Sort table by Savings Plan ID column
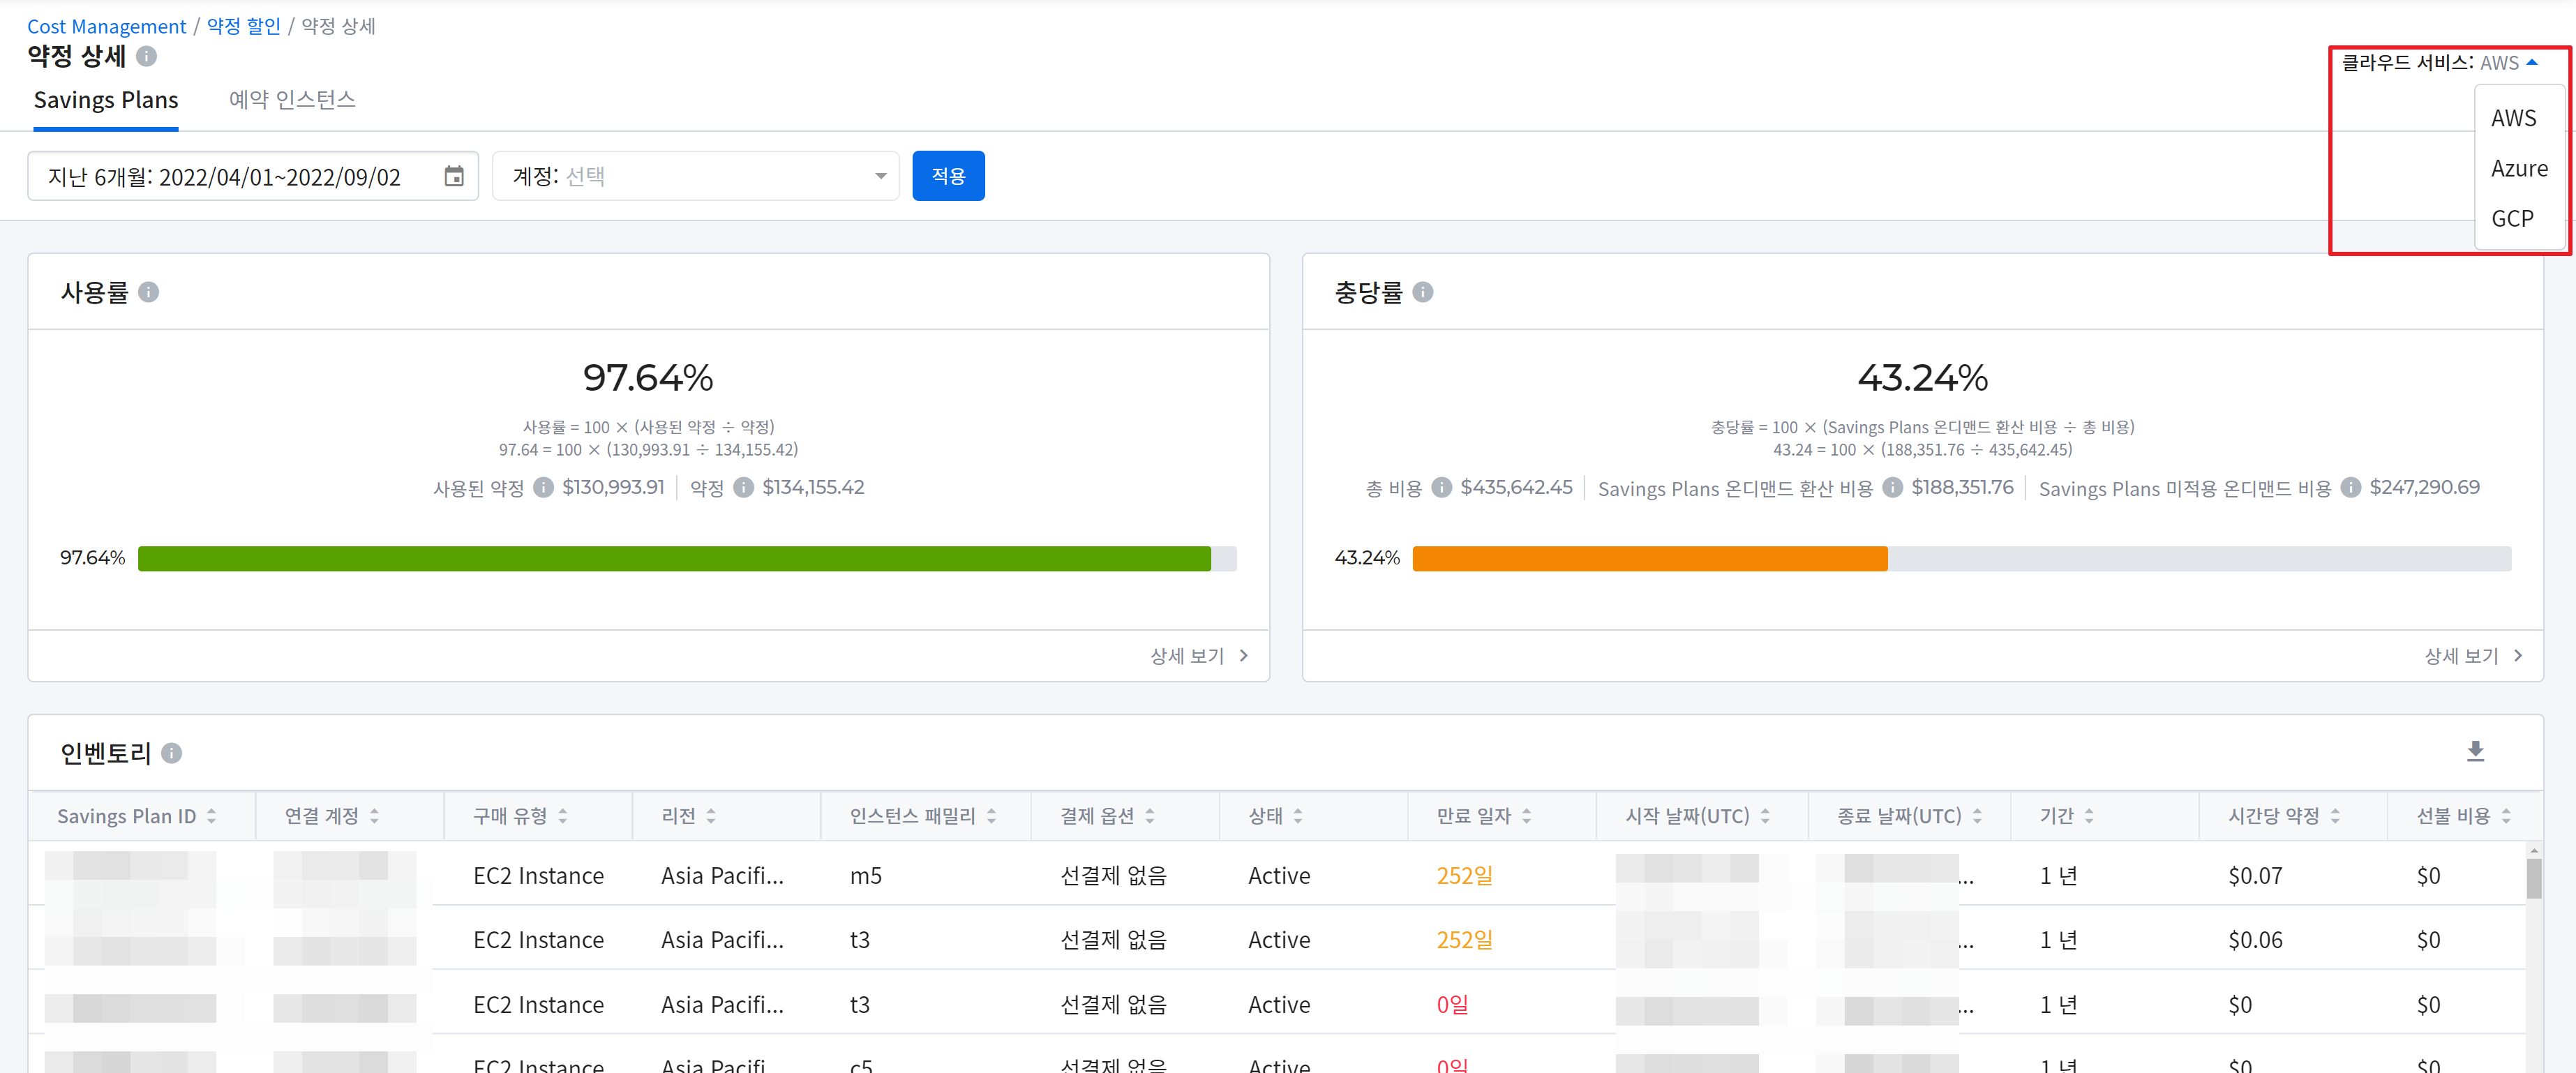The width and height of the screenshot is (2576, 1073). (211, 816)
